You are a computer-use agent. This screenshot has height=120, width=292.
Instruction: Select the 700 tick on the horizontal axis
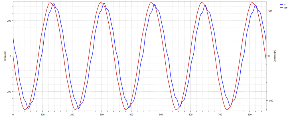click(220, 115)
